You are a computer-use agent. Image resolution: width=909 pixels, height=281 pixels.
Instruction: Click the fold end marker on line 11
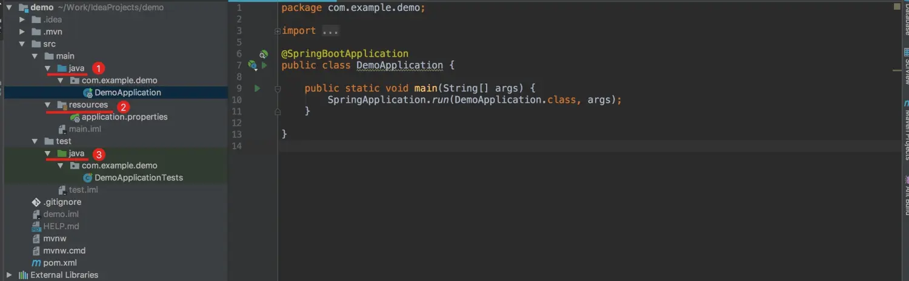278,111
